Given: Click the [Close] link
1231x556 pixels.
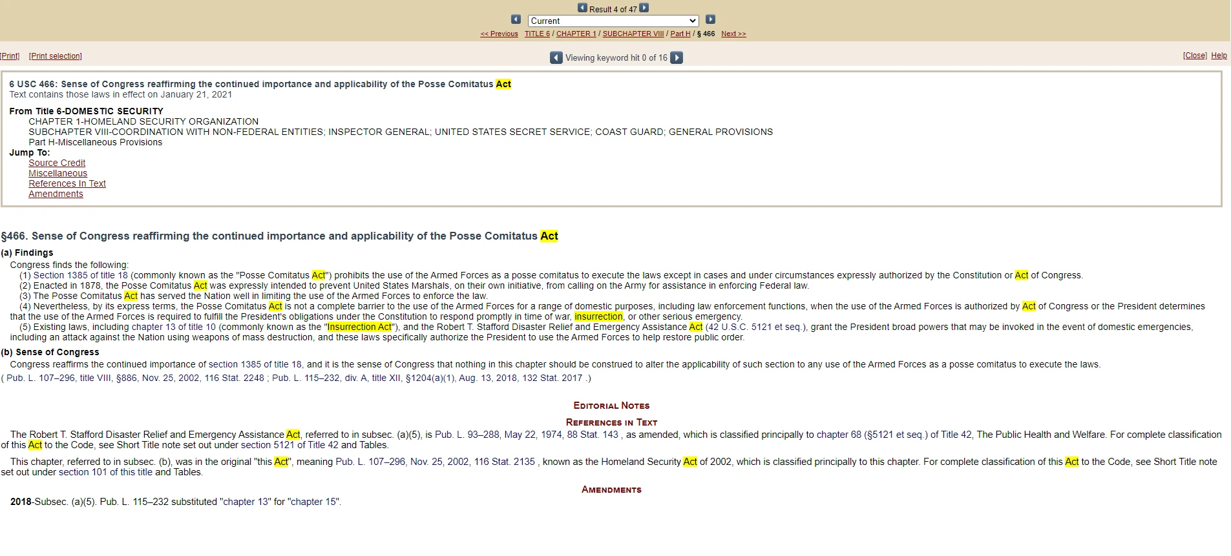Looking at the screenshot, I should coord(1195,56).
